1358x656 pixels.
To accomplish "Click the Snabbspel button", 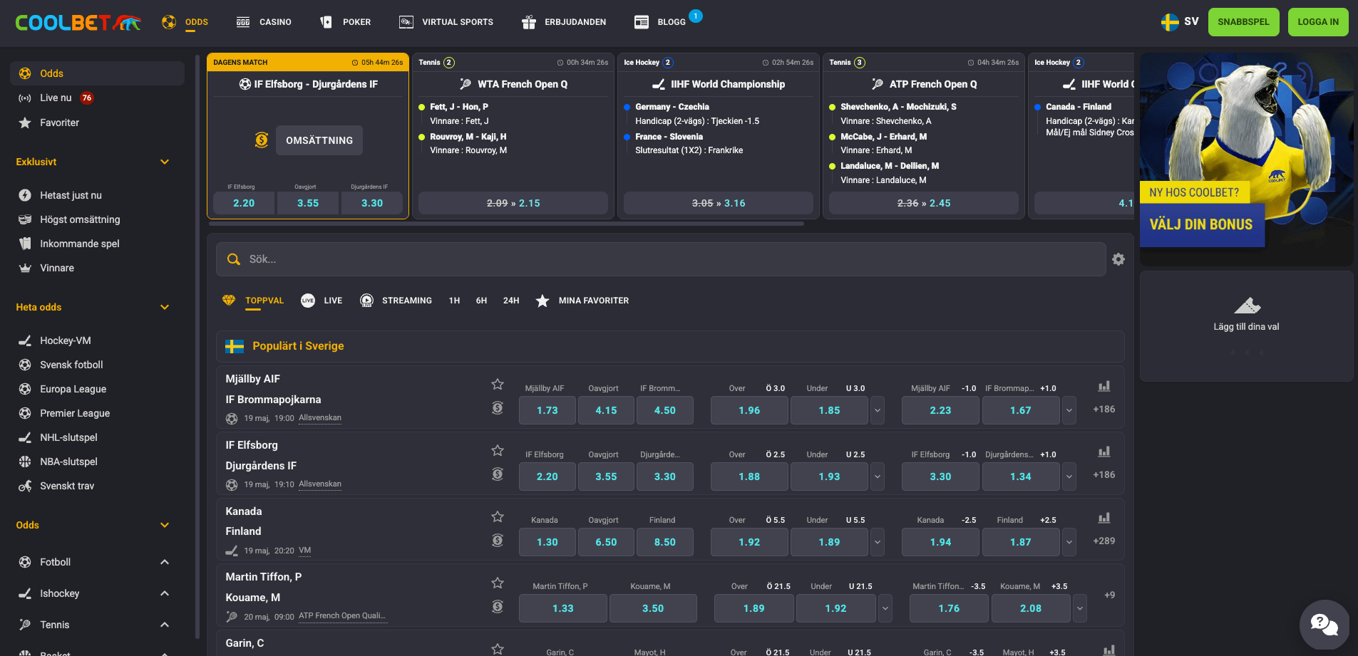I will (x=1243, y=22).
